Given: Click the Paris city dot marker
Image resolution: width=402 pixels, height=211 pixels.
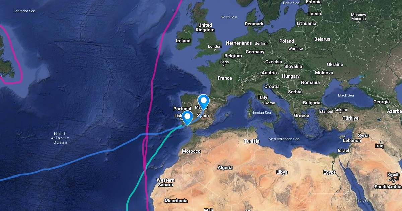Looking at the screenshot, I should (x=224, y=66).
